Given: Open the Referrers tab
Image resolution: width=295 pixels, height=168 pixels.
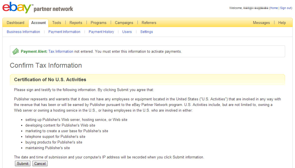Looking at the screenshot, I should (149, 23).
